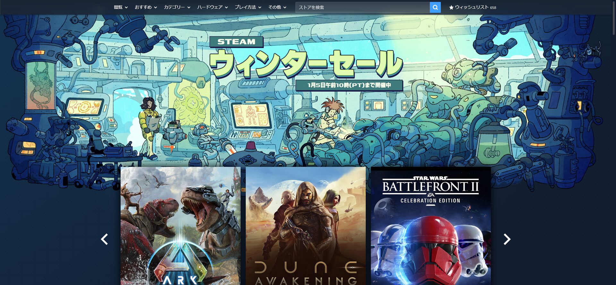Expand the 閲覧 dropdown menu
616x285 pixels.
pyautogui.click(x=121, y=7)
